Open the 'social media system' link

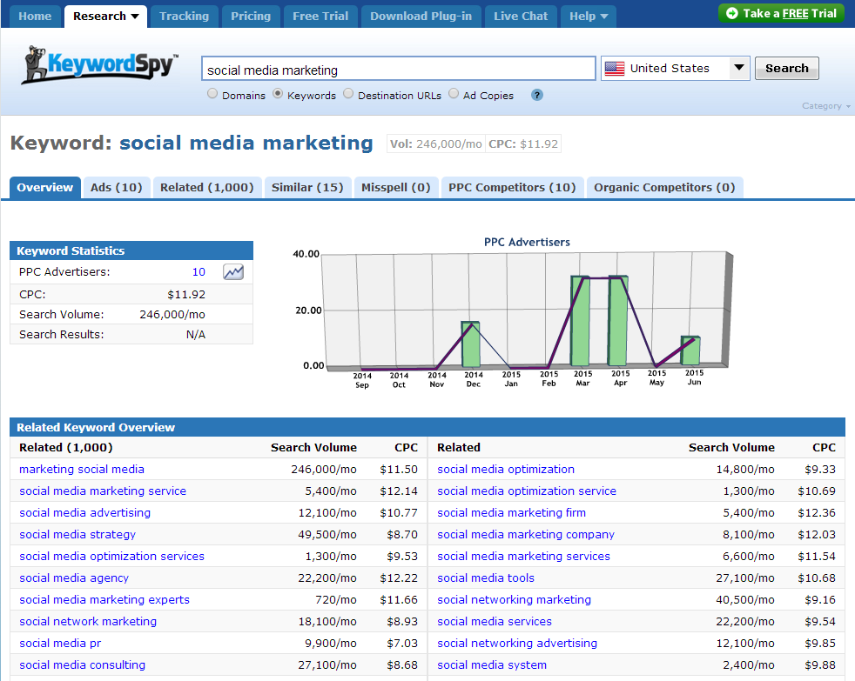pos(492,665)
